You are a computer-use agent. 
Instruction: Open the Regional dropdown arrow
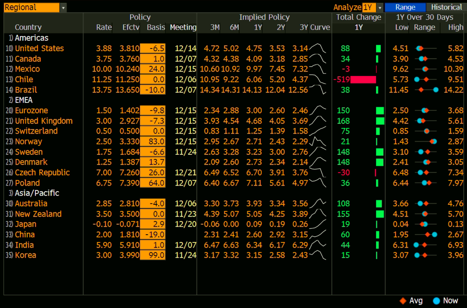tap(63, 8)
